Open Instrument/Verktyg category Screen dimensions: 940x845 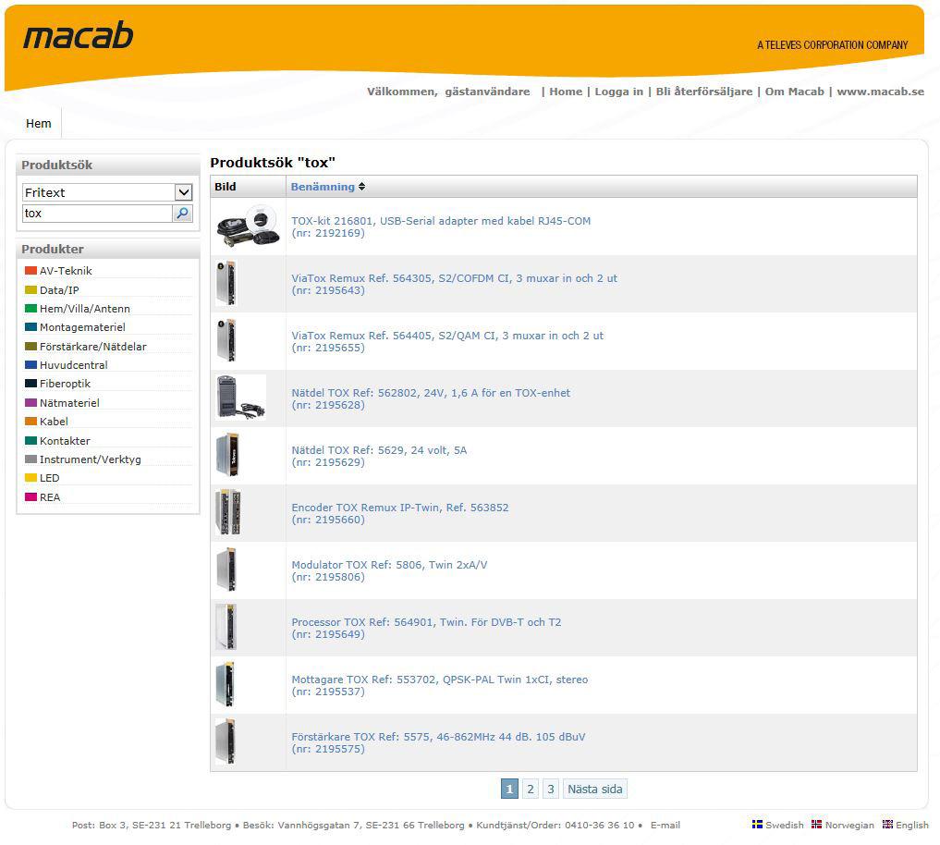(x=90, y=459)
